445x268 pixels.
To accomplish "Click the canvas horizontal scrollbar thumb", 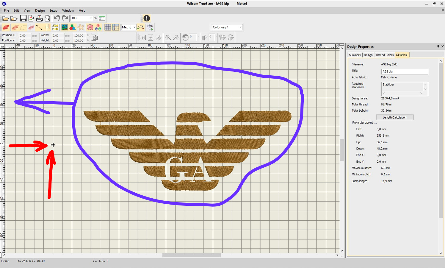I will coord(192,255).
